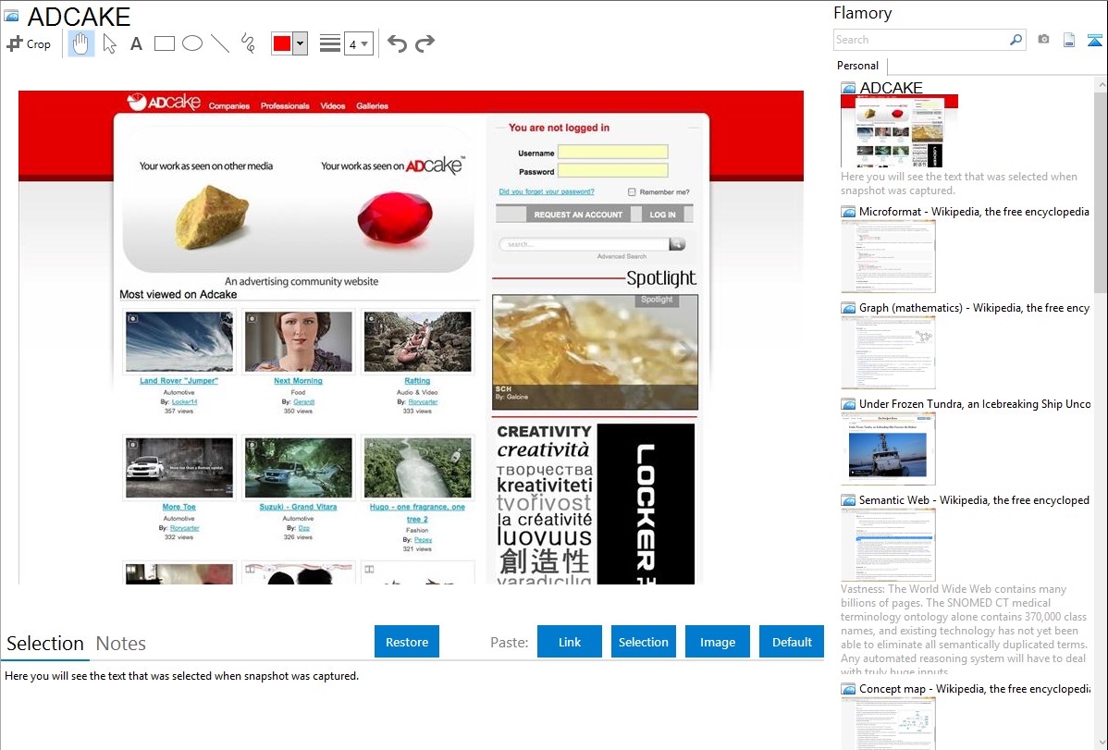This screenshot has width=1108, height=750.
Task: Paste as Image
Action: 717,642
